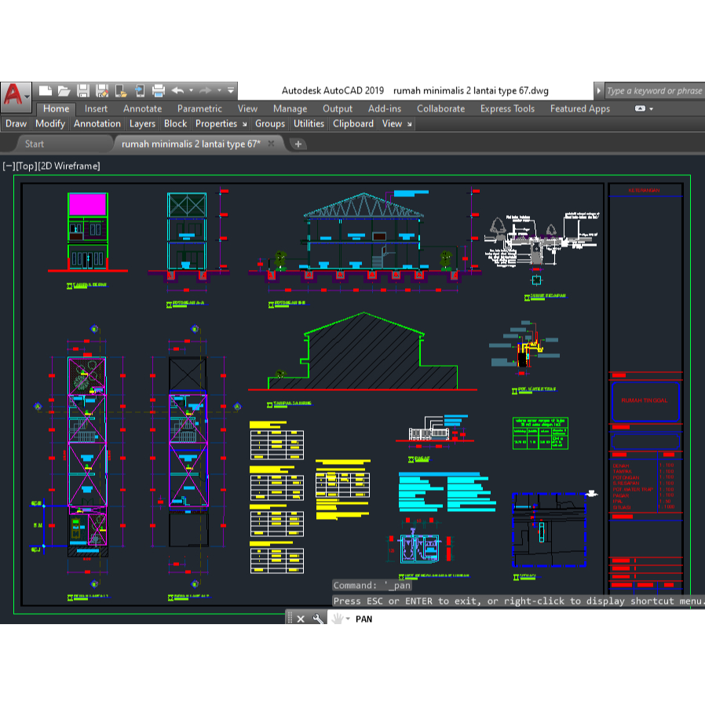Image resolution: width=705 pixels, height=705 pixels.
Task: Expand the search box arrow toggle
Action: coord(598,91)
